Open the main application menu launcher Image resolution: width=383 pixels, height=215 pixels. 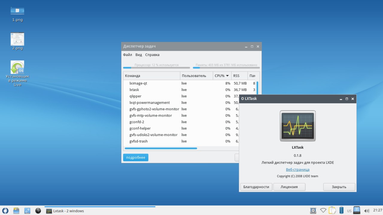[5, 211]
